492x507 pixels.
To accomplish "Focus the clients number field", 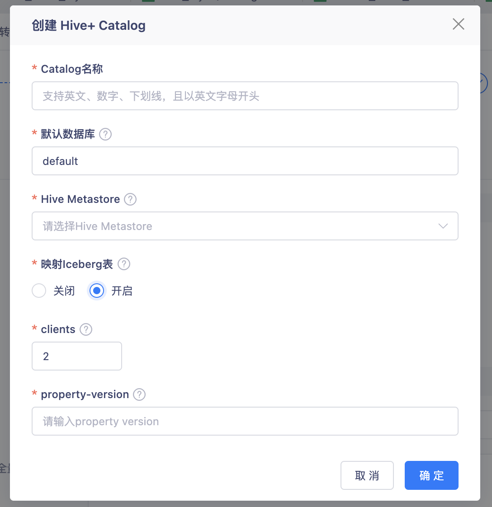I will click(x=77, y=356).
